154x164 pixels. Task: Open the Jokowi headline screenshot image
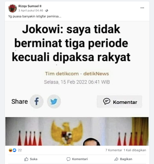77,83
